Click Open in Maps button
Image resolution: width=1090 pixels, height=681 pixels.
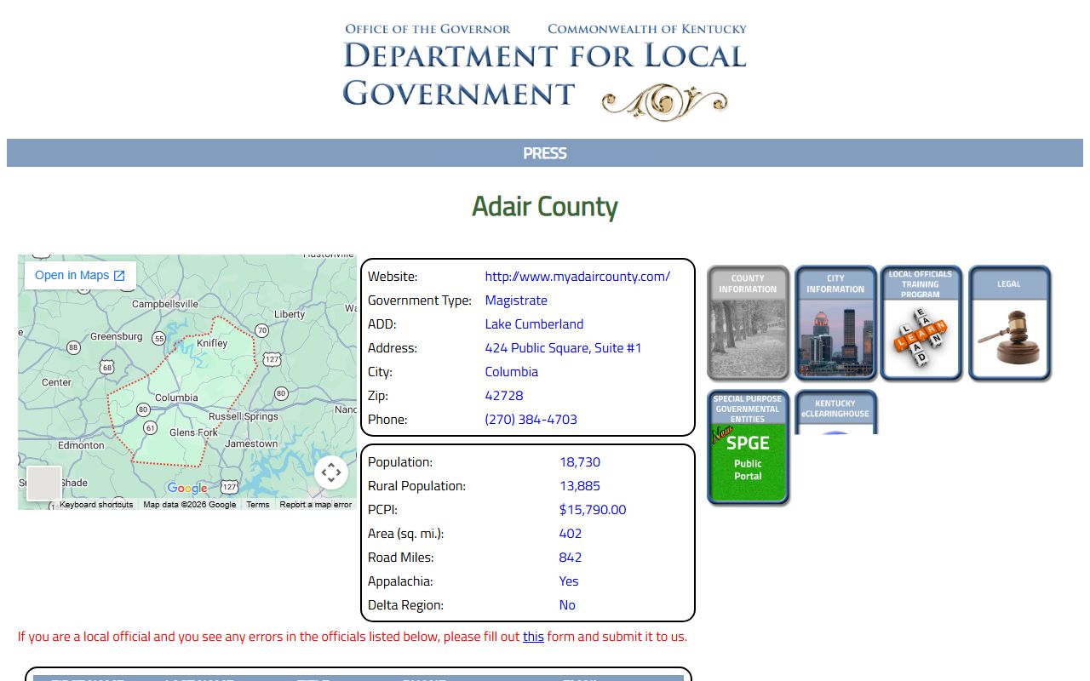click(80, 276)
